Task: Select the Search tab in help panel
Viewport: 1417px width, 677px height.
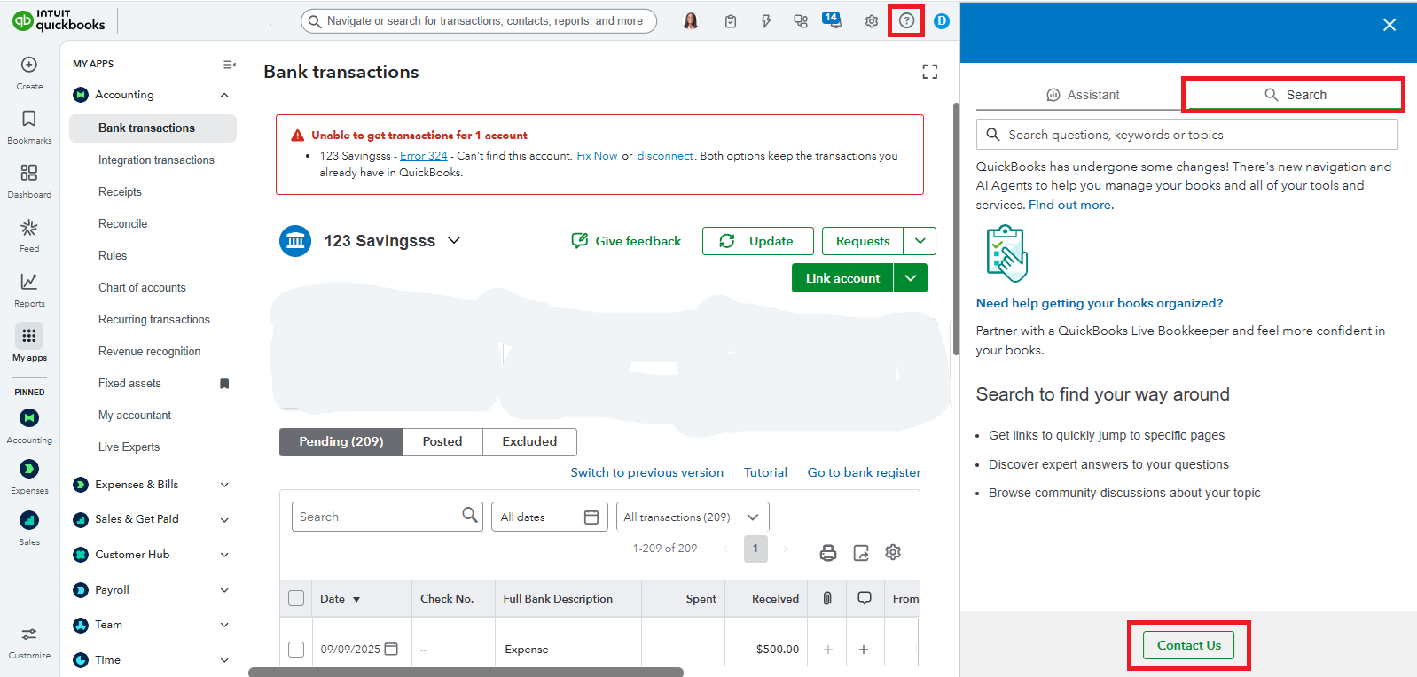Action: click(1295, 95)
